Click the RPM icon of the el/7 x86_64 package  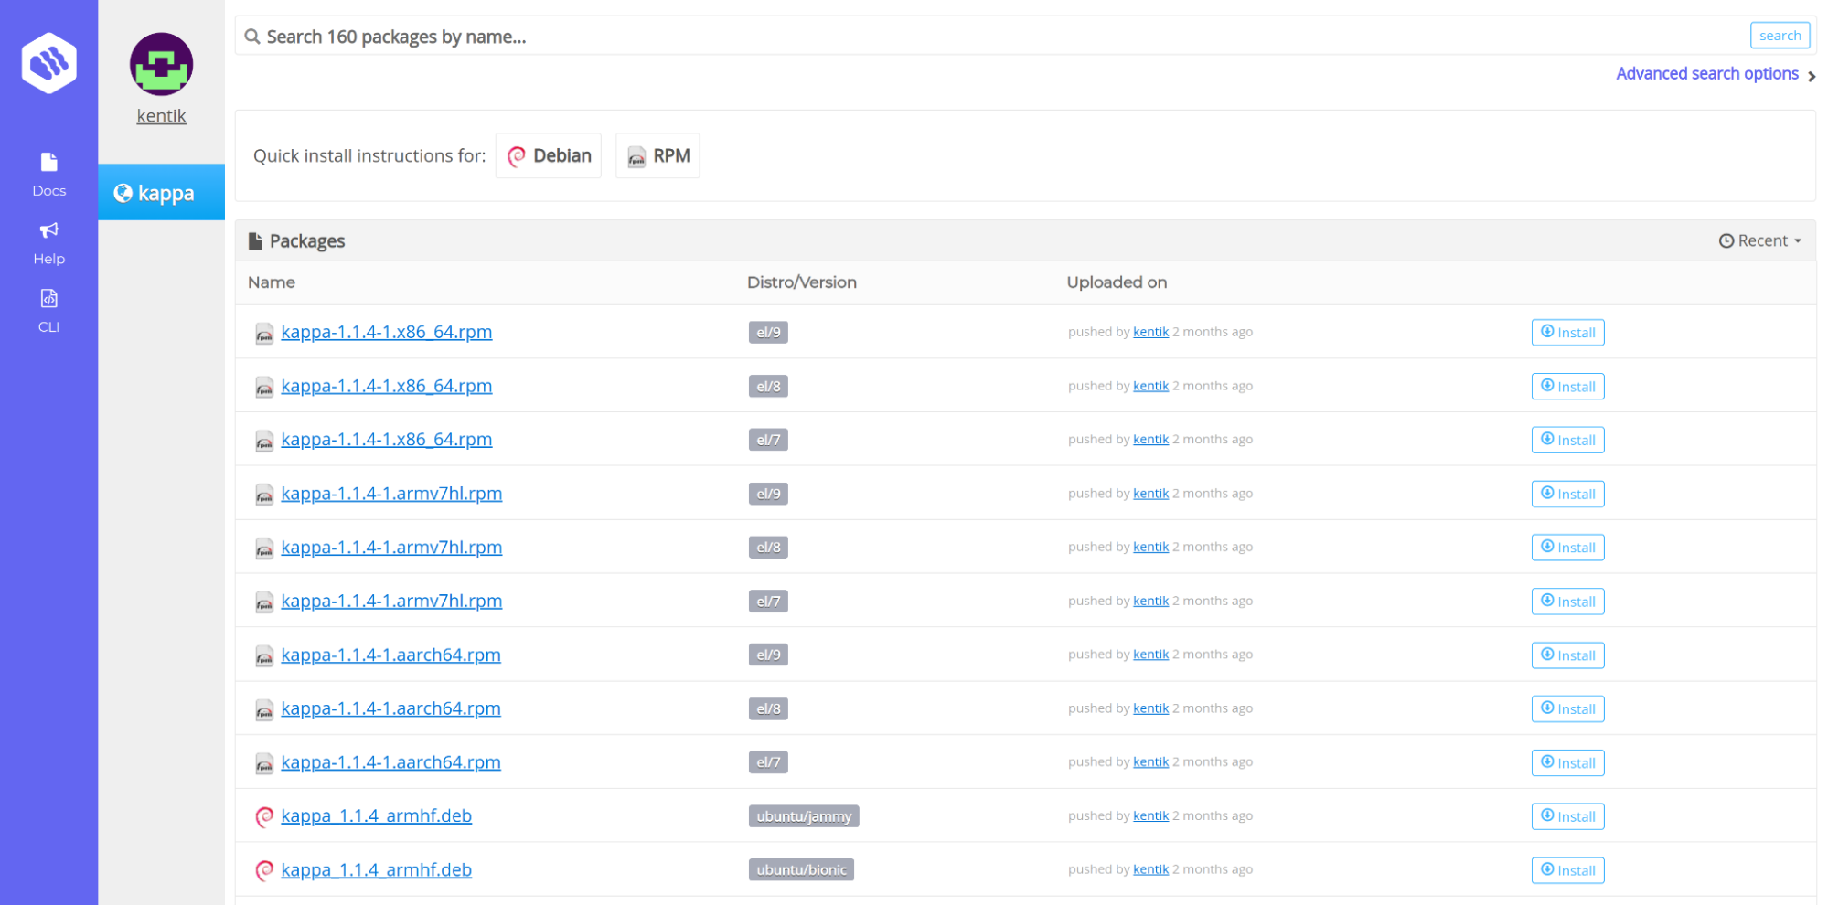pos(264,441)
